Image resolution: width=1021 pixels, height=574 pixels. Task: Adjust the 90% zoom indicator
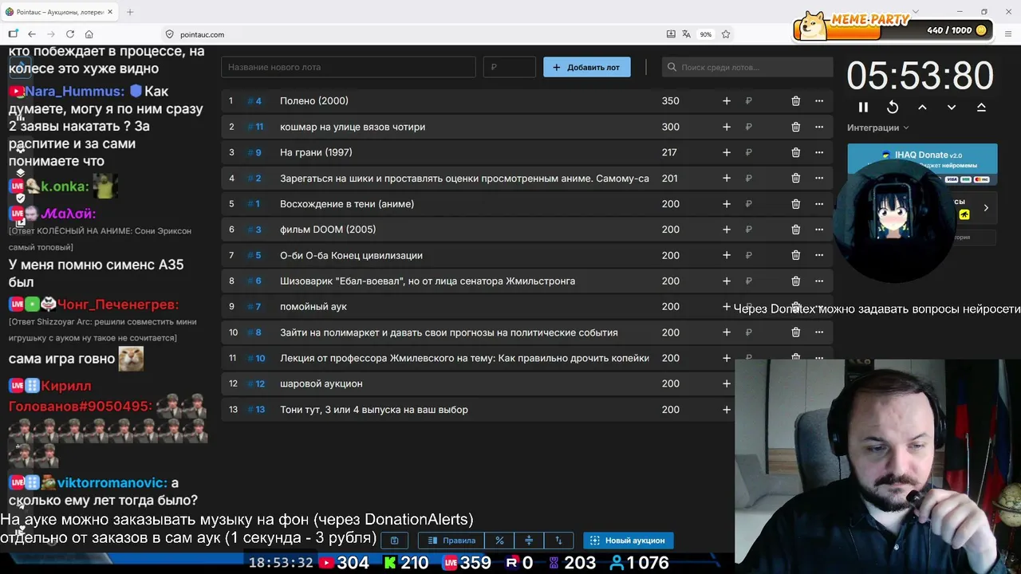(706, 34)
